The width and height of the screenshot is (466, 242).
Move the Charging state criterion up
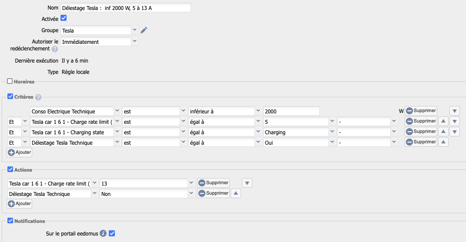coord(443,132)
